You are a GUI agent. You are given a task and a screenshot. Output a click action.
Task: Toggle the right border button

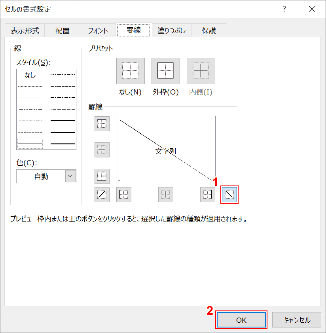208,195
